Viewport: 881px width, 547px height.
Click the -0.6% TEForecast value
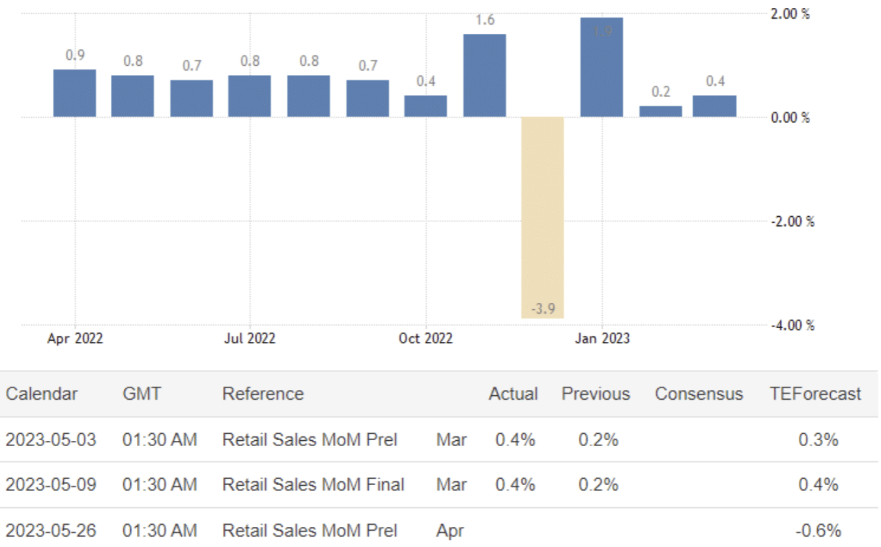pyautogui.click(x=819, y=531)
